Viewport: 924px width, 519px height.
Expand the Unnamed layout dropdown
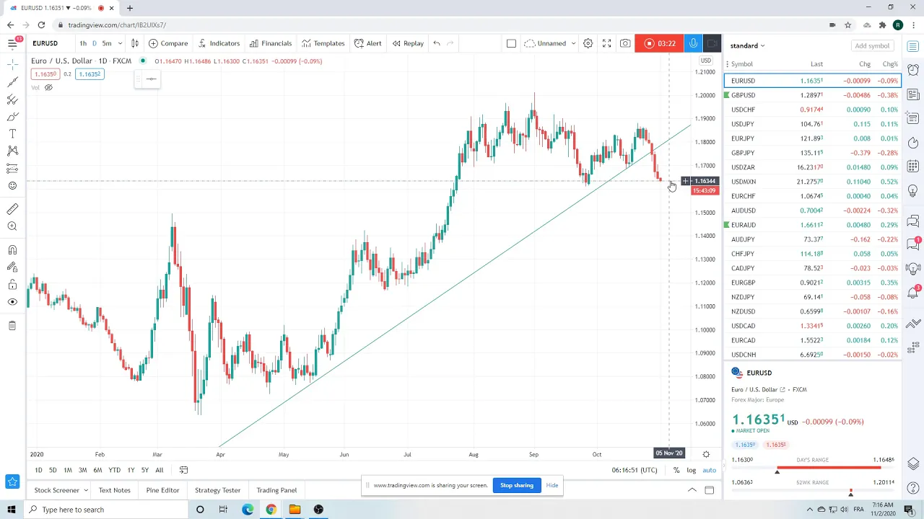pos(573,43)
